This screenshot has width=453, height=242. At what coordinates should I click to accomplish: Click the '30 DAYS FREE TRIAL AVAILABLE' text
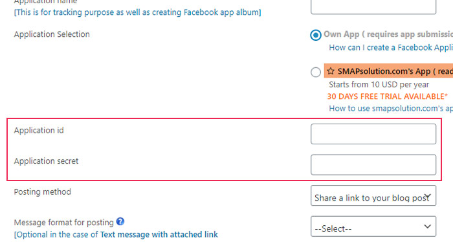coord(388,96)
